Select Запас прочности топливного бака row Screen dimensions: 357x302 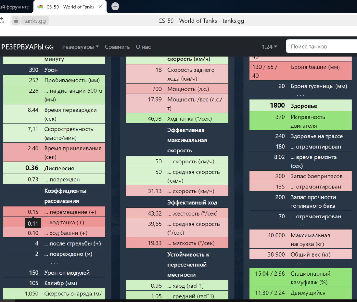pyautogui.click(x=300, y=201)
